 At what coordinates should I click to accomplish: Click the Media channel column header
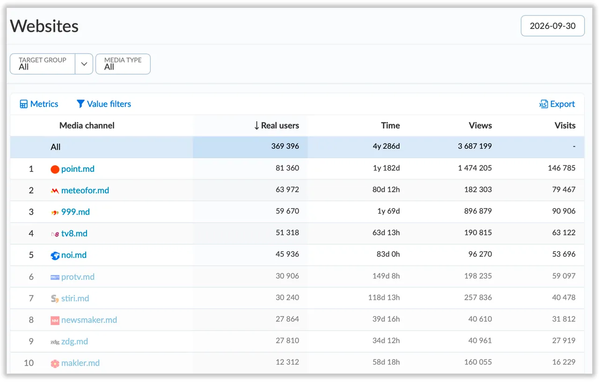point(87,126)
